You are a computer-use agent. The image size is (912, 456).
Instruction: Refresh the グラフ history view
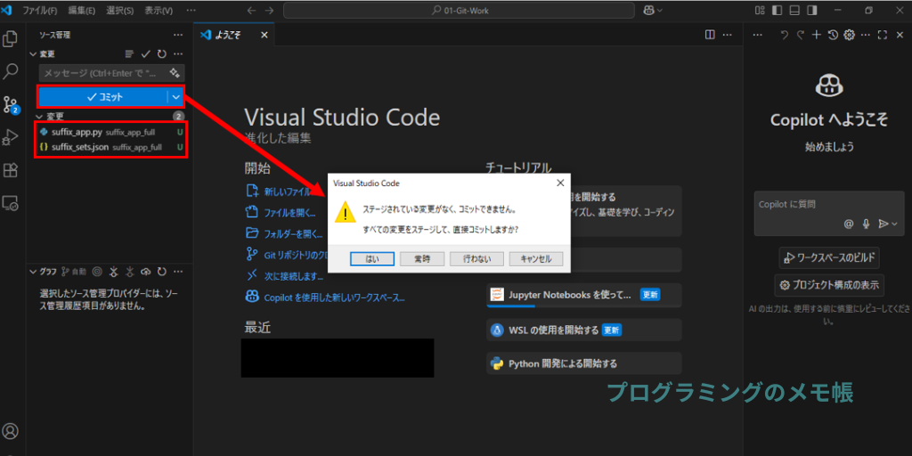[x=162, y=272]
